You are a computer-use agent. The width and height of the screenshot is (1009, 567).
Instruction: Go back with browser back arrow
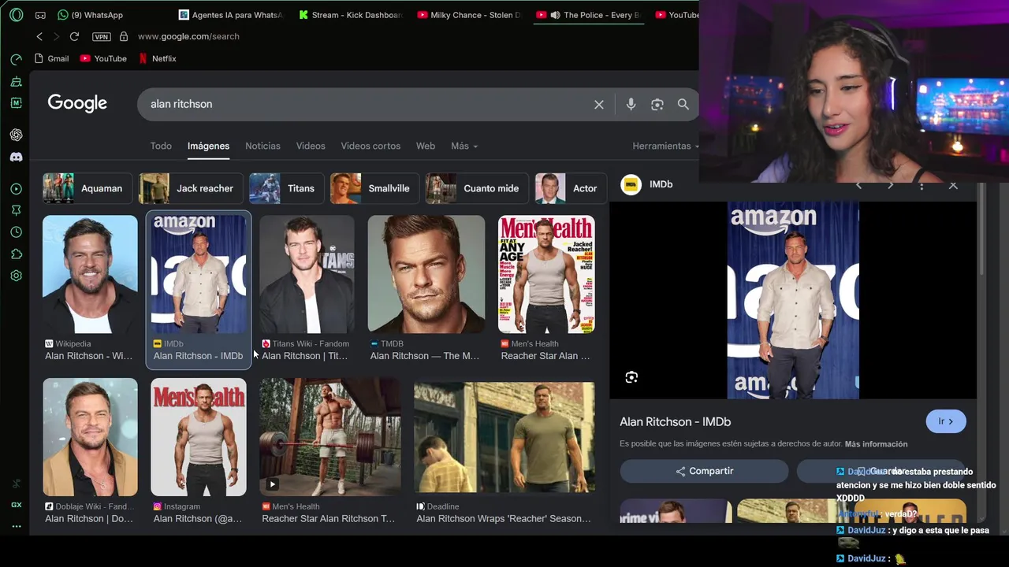tap(39, 36)
